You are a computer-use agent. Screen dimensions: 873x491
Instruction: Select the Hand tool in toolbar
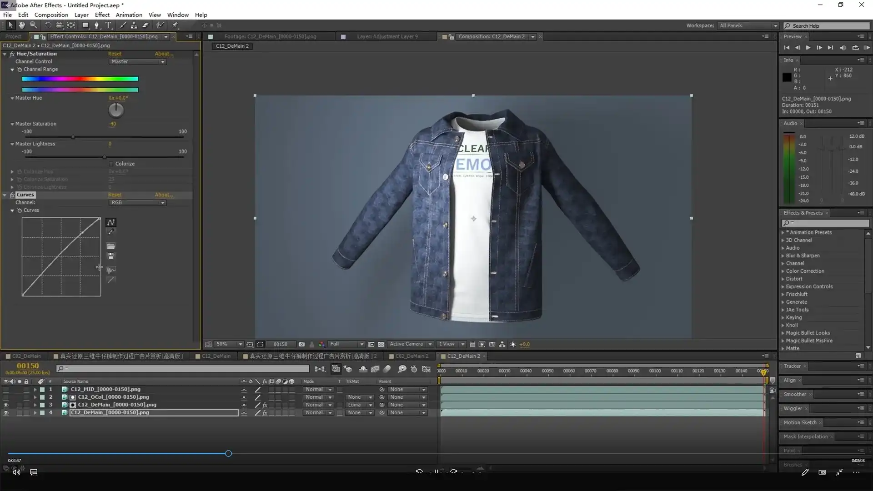(x=21, y=25)
